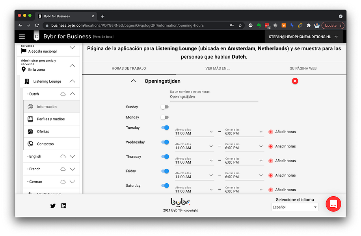Open the account email dropdown
361x236 pixels.
tap(303, 37)
